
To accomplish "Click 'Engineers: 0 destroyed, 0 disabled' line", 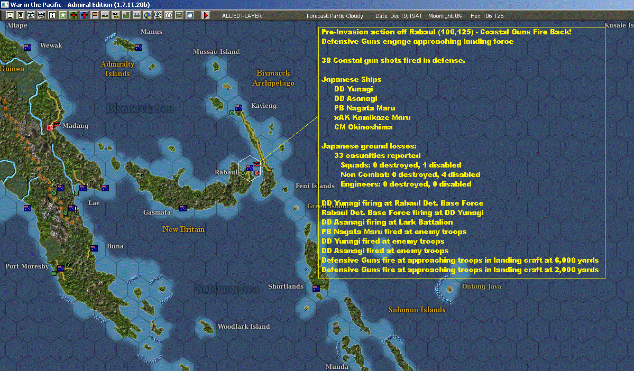I will 406,184.
